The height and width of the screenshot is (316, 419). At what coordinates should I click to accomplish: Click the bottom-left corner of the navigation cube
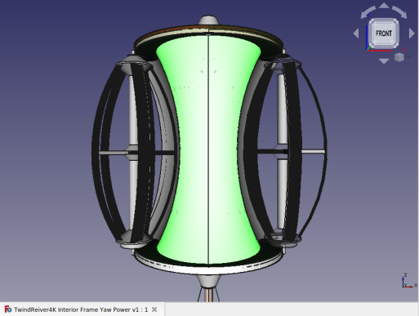(372, 45)
